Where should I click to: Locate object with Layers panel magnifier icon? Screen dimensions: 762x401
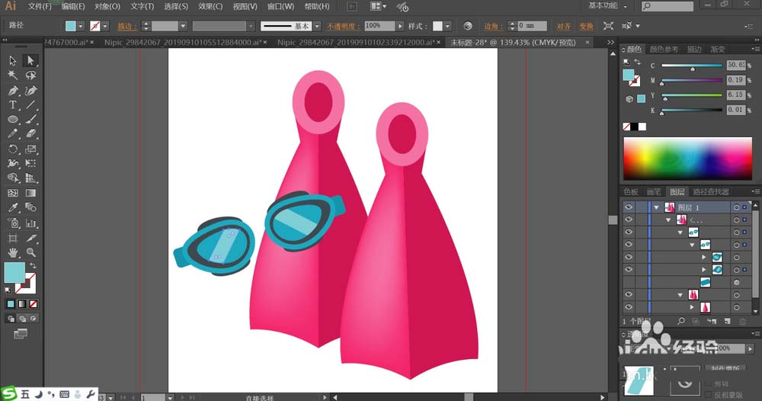[x=681, y=321]
